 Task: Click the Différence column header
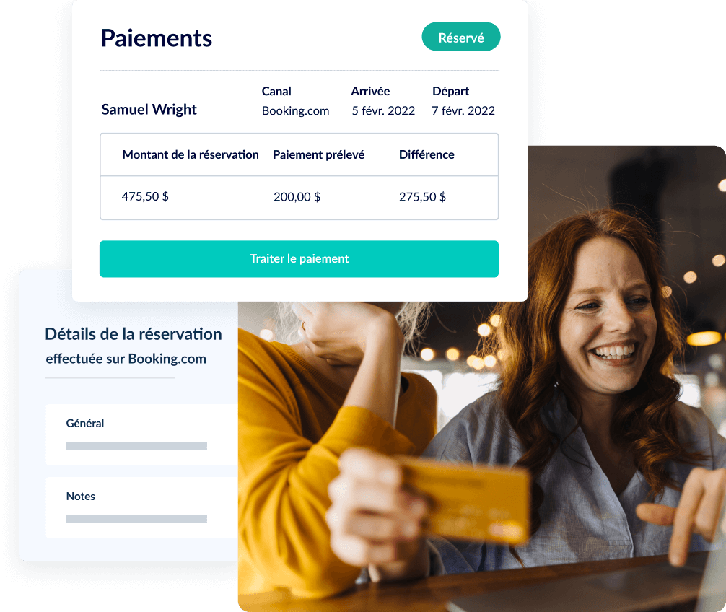[427, 154]
